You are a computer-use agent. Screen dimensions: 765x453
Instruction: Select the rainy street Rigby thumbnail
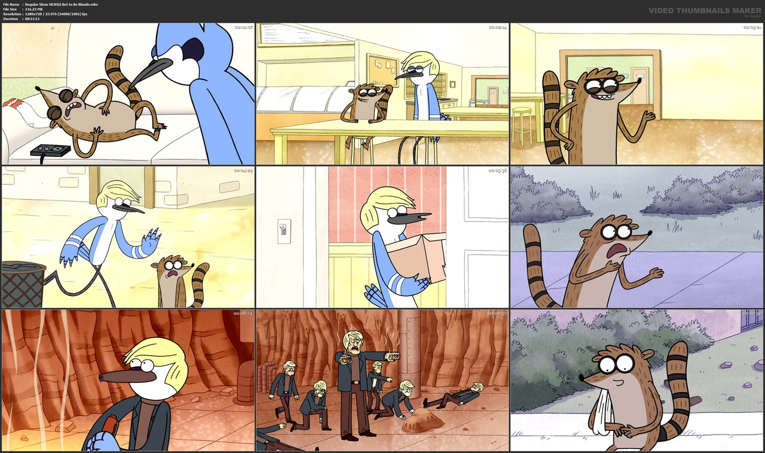click(x=637, y=238)
